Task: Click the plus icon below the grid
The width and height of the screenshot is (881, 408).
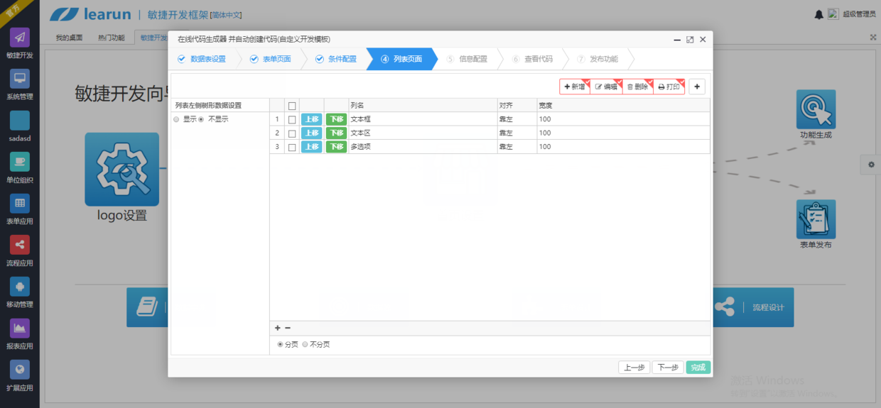Action: 278,328
